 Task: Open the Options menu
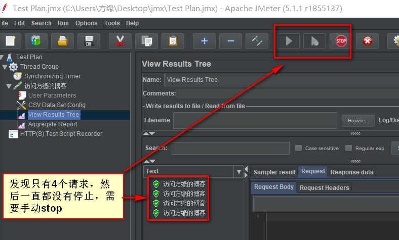[x=86, y=23]
